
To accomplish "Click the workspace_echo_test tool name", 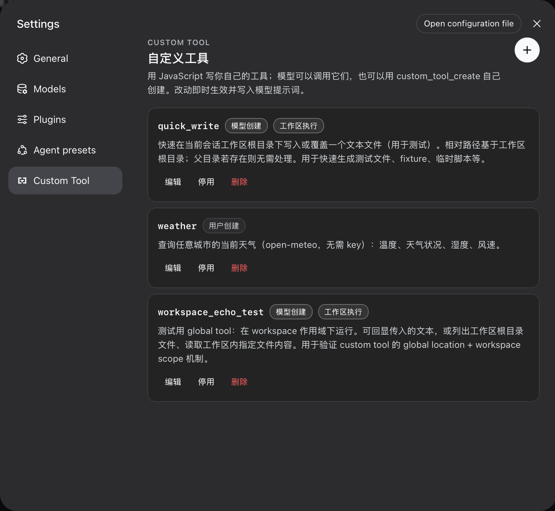I will pos(211,312).
